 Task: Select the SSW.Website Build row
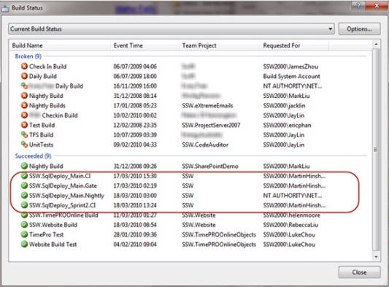pos(190,225)
